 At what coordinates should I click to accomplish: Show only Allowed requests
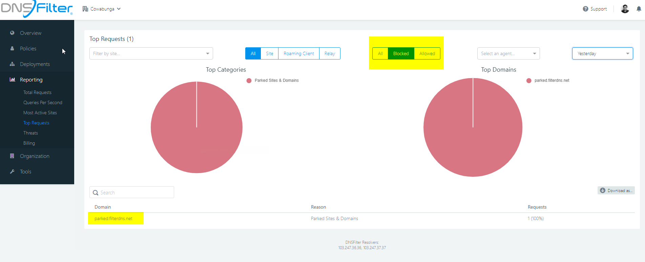pos(427,53)
